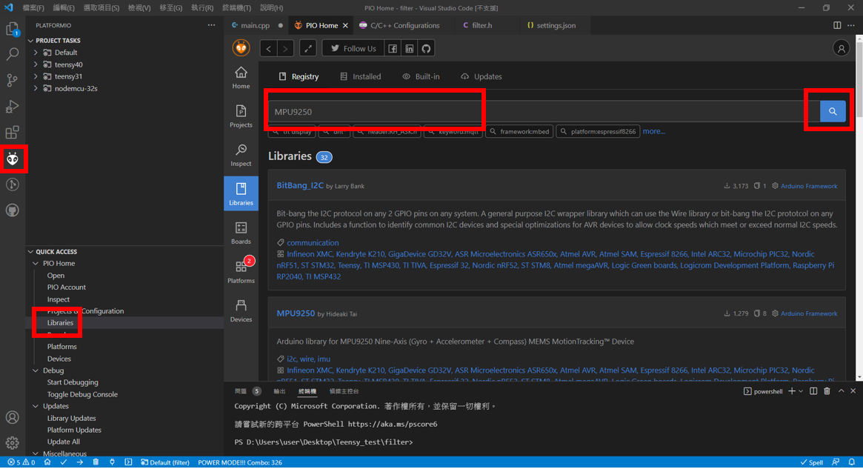The width and height of the screenshot is (863, 469).
Task: Click the PIO back navigation arrow
Action: 269,48
